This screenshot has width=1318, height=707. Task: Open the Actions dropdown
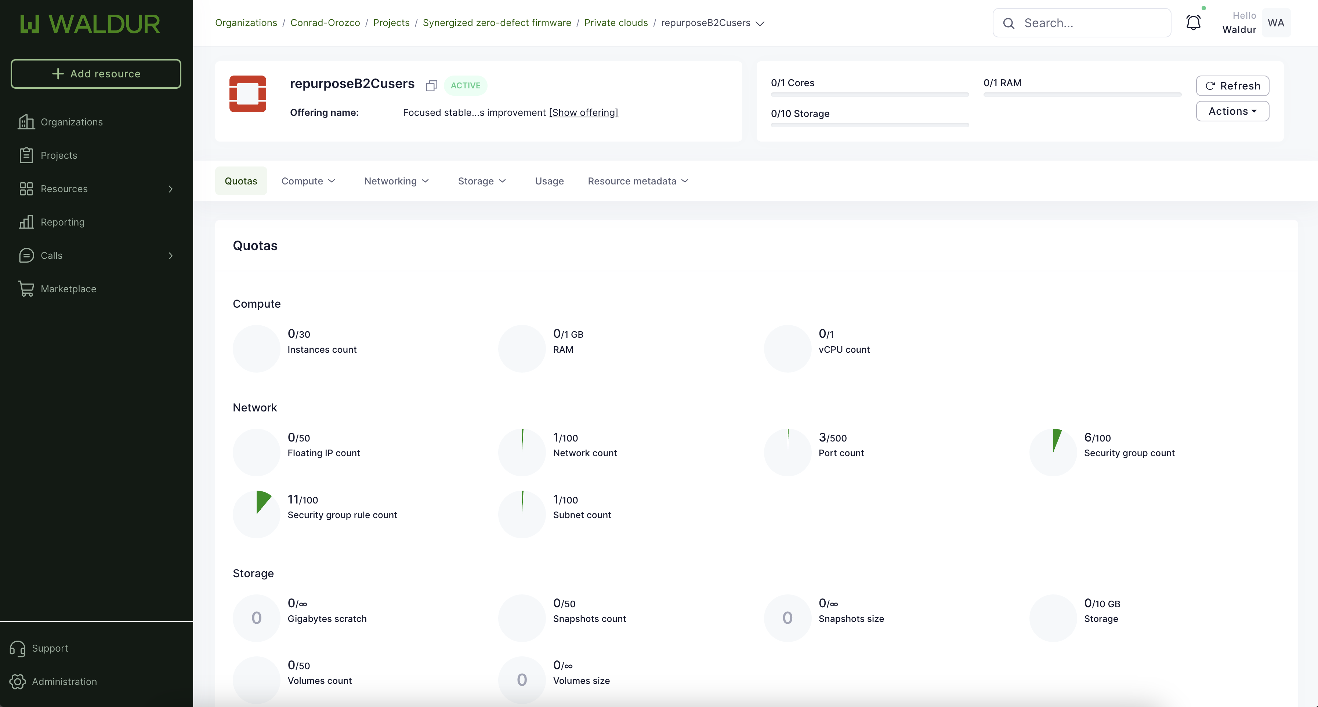click(1232, 111)
